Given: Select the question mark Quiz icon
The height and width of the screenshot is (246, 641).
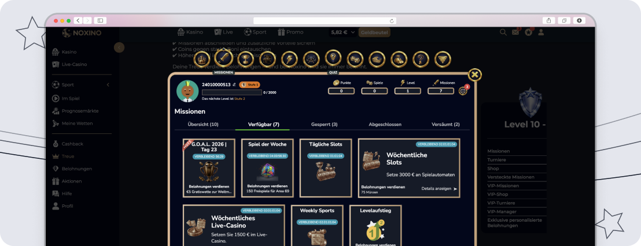Looking at the screenshot, I should coord(333,58).
